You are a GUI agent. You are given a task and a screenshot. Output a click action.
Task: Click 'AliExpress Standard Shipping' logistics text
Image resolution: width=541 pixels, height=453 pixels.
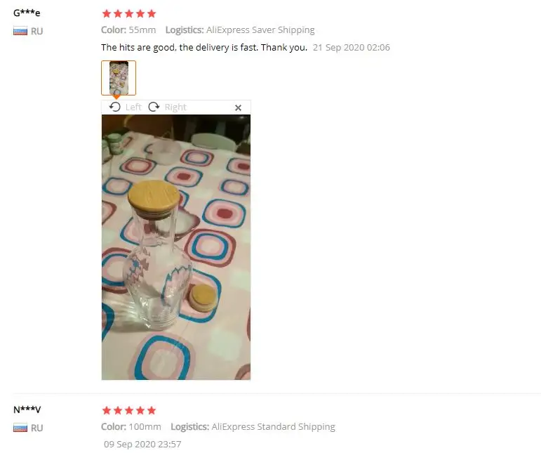pyautogui.click(x=273, y=427)
